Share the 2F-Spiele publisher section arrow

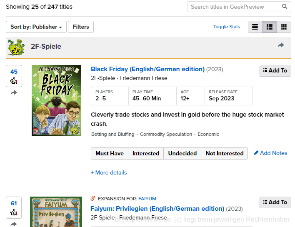[x=281, y=45]
